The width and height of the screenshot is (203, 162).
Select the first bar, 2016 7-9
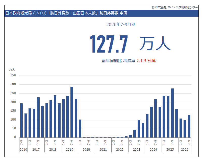[x=21, y=120]
